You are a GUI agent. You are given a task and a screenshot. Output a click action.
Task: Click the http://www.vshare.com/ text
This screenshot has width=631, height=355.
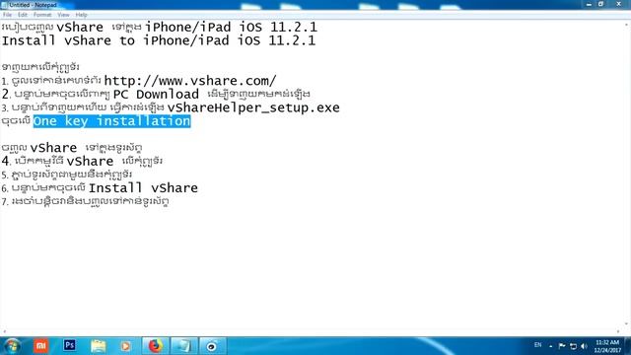point(190,81)
